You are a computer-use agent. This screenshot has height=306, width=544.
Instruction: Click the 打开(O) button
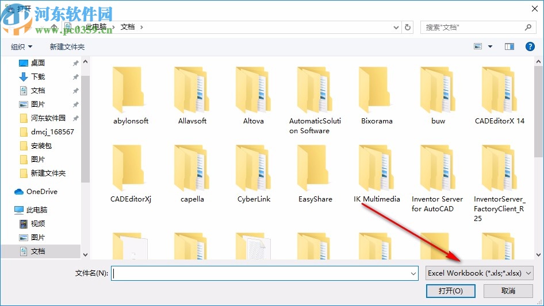pos(451,290)
